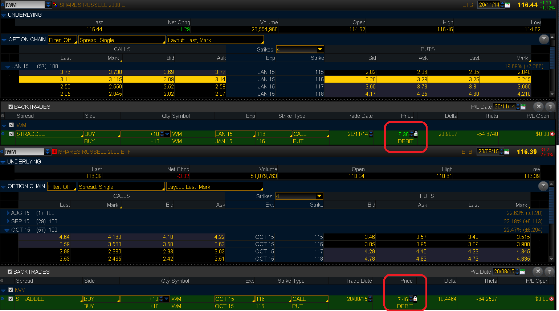Adjust quantity stepper on JAN 15 straddle
The height and width of the screenshot is (311, 559).
[x=162, y=134]
